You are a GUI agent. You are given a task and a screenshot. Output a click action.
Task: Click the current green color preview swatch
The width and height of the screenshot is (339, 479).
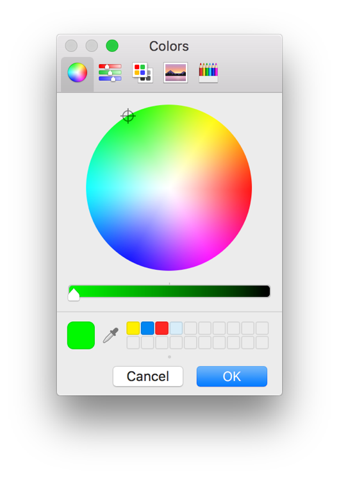click(81, 335)
